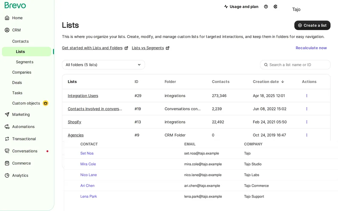Click the plus icon in Create a list
This screenshot has height=211, width=338.
click(300, 25)
